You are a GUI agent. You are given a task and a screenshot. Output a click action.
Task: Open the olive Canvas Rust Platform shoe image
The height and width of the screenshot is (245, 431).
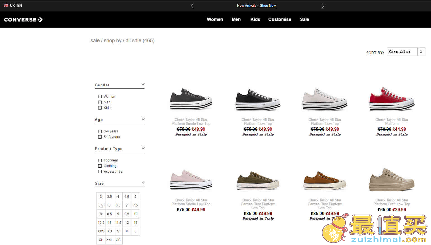tap(258, 180)
